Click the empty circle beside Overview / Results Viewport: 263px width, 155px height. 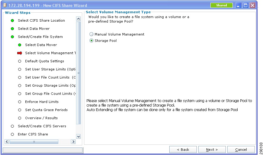click(20, 118)
